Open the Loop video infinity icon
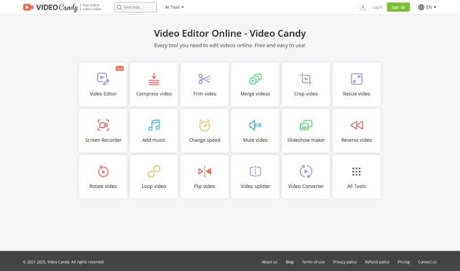The image size is (460, 271). tap(154, 171)
